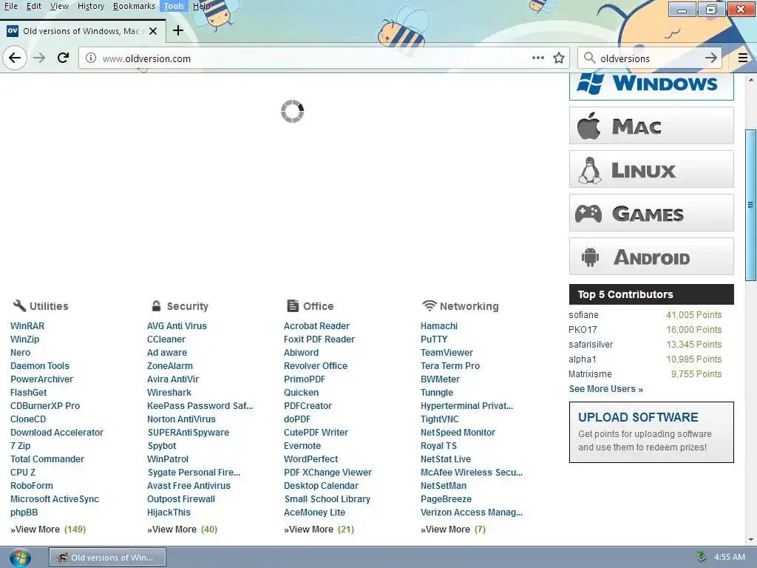Screen dimensions: 757x568
Task: Click the Upload Software banner
Action: coord(651,432)
